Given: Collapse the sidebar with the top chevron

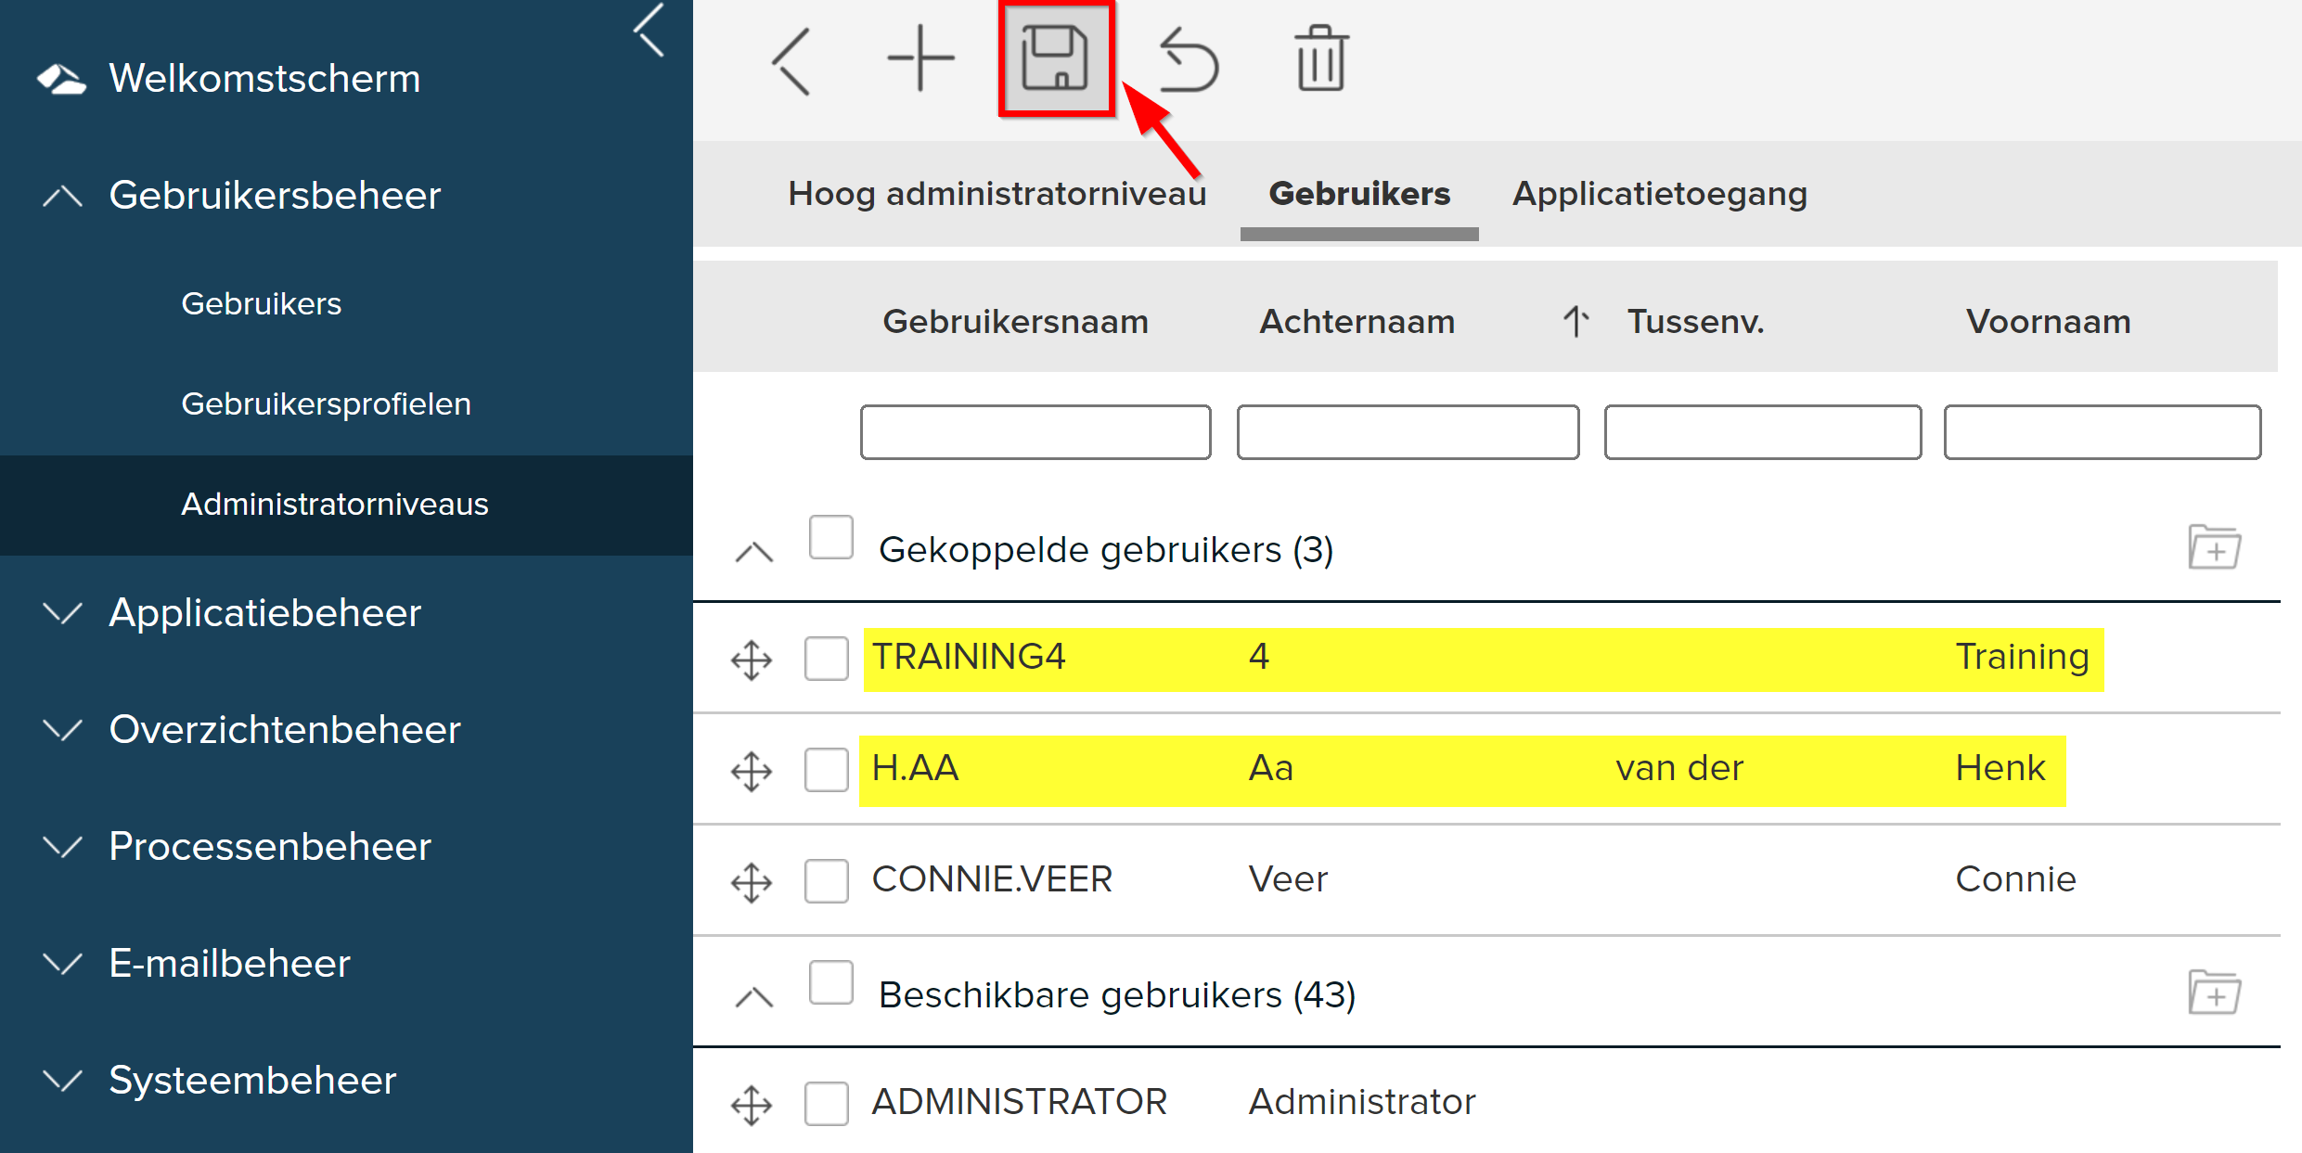Looking at the screenshot, I should 649,31.
